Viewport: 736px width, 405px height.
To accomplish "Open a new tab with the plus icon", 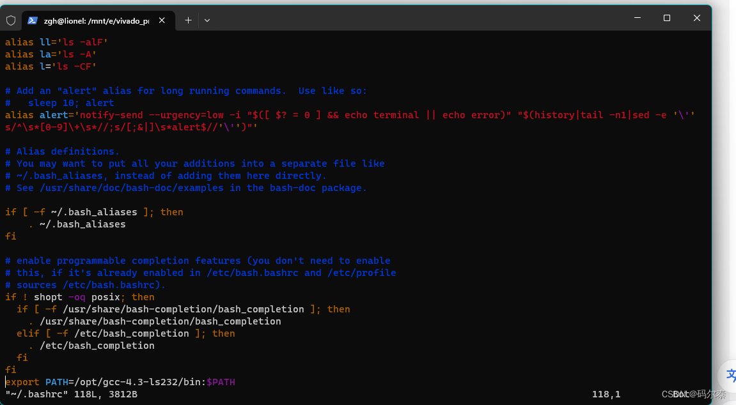I will click(x=188, y=20).
